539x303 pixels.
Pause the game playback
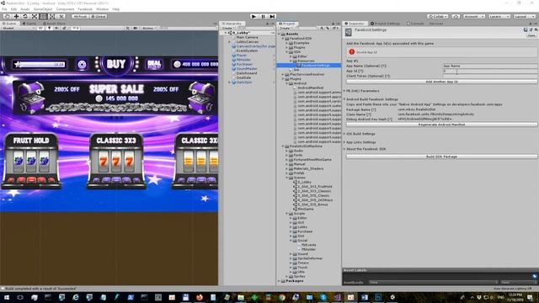coord(263,16)
